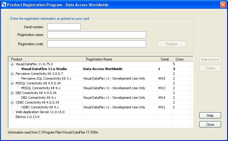
Task: Sort by the Serial column header
Action: tap(165, 59)
